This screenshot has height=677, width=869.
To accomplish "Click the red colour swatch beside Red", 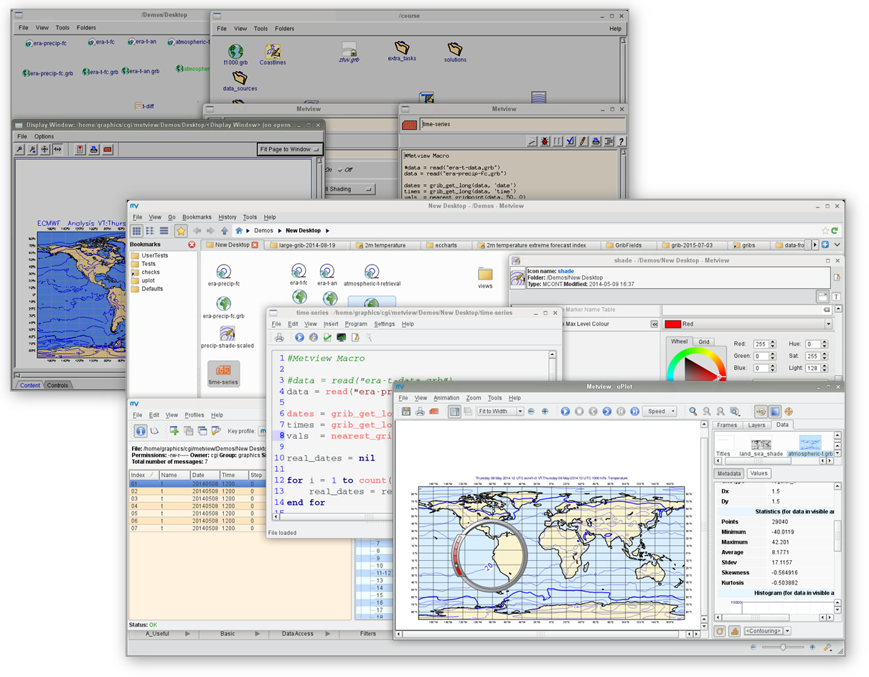I will tap(672, 324).
